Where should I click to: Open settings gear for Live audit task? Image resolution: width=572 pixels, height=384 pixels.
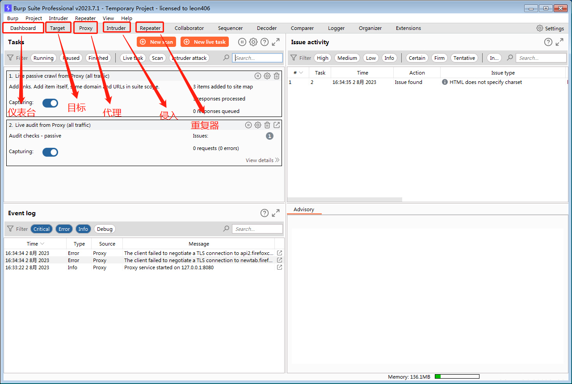[x=257, y=125]
